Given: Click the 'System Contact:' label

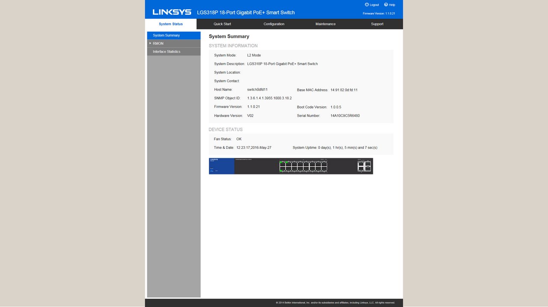Looking at the screenshot, I should [227, 81].
